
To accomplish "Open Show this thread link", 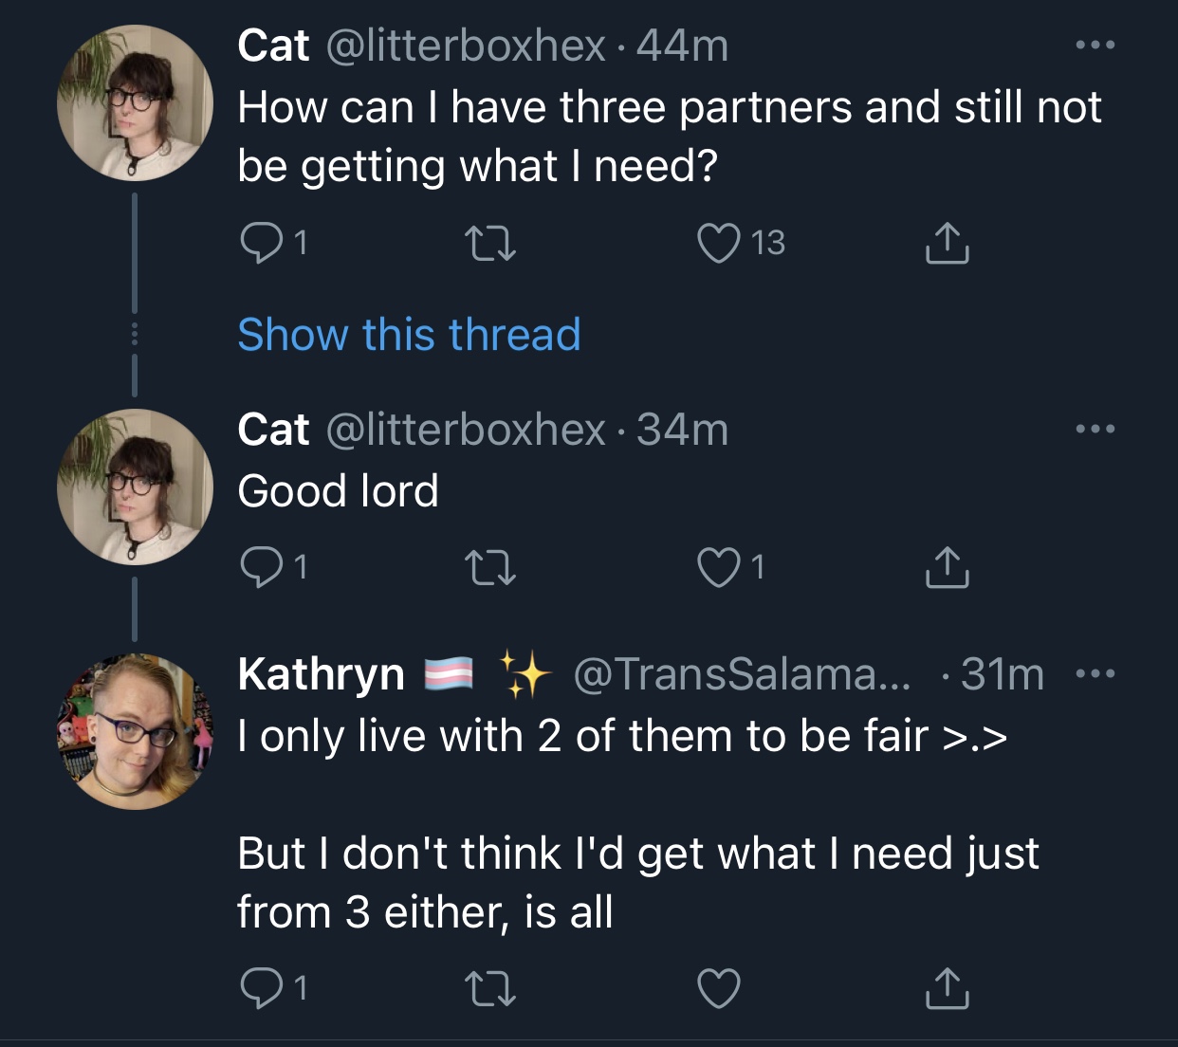I will [409, 335].
